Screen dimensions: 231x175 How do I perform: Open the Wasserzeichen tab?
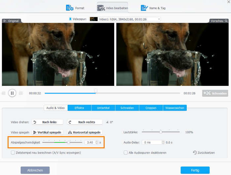[175, 108]
